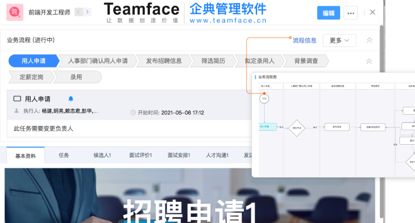Switch to the 人才沟通1 tab
Viewport: 415px width, 223px height.
click(x=217, y=155)
